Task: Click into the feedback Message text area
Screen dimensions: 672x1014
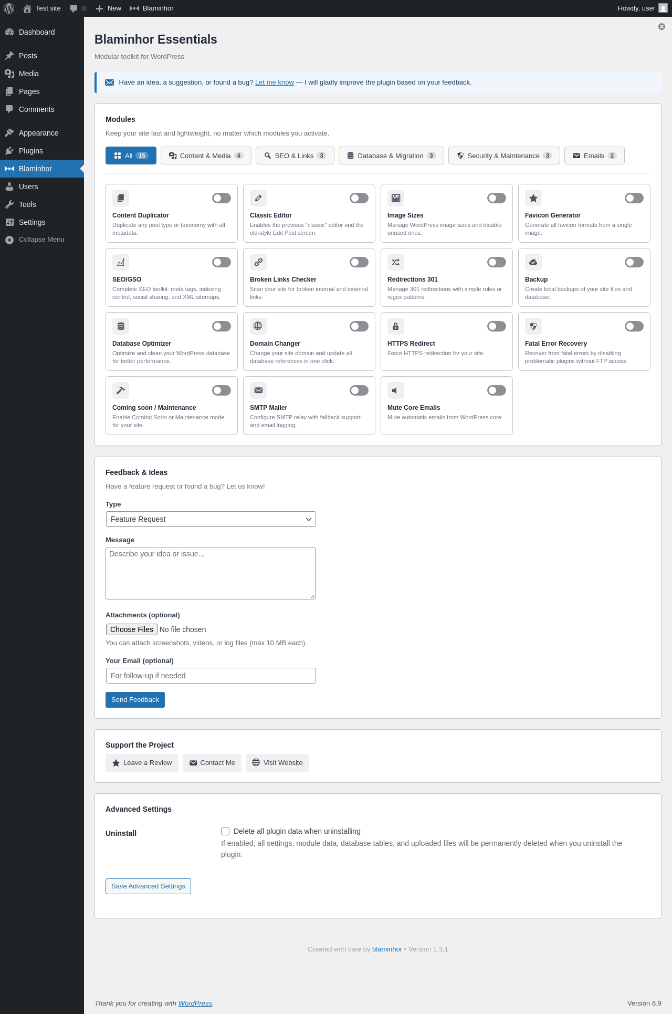Action: pyautogui.click(x=211, y=573)
